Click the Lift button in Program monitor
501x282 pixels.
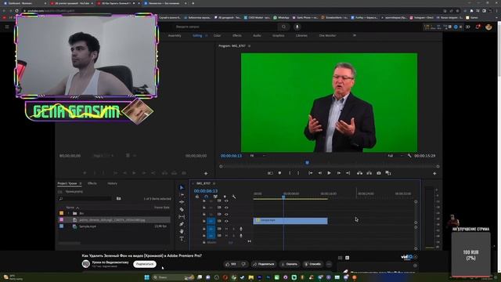[x=360, y=173]
